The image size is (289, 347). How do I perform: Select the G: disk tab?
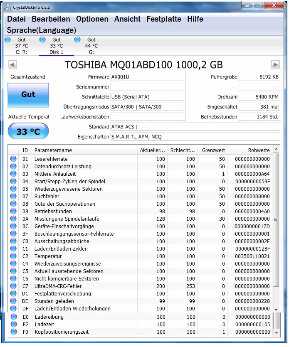point(91,46)
